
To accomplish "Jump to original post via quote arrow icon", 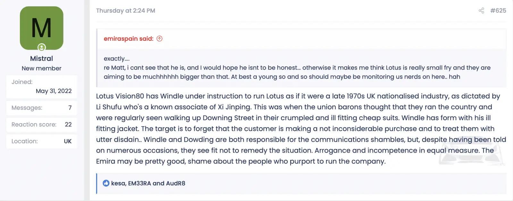I will coord(159,39).
